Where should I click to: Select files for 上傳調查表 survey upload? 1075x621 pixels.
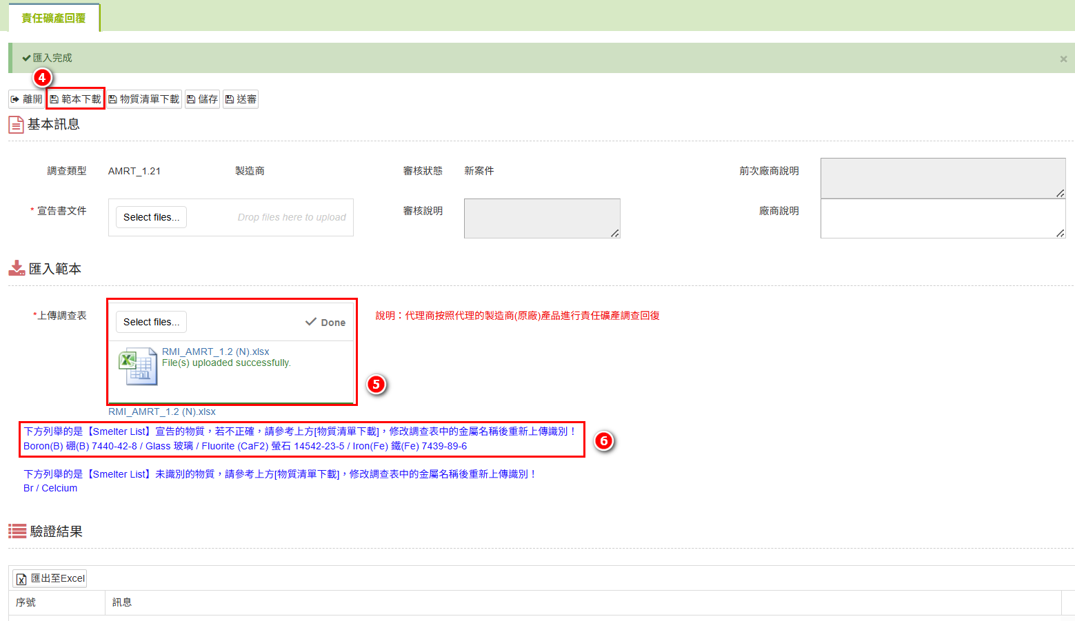point(151,322)
